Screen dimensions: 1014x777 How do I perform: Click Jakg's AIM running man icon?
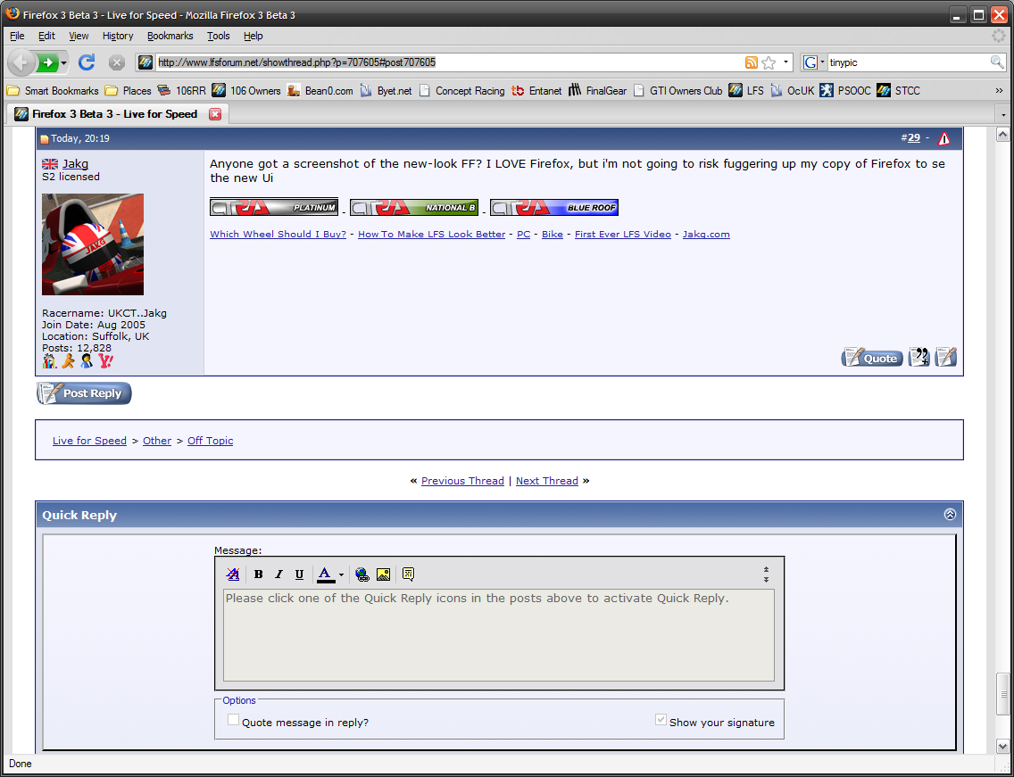68,361
